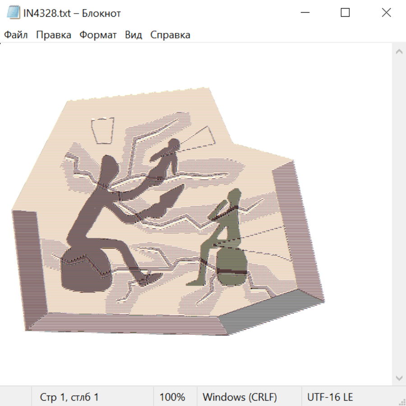Click the Windows (CRLF) status field

[x=240, y=397]
